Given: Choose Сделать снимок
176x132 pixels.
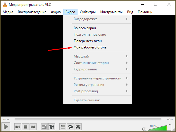Looking at the screenshot, I should coord(97,100).
